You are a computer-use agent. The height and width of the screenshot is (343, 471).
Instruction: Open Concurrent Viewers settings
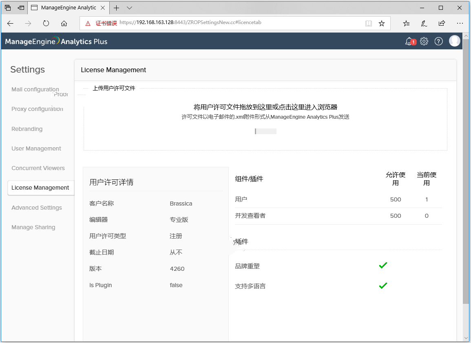pos(38,168)
